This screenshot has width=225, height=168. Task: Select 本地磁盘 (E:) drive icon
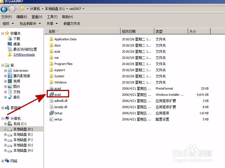[10, 135]
